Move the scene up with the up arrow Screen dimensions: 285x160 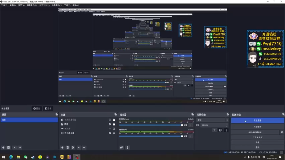click(x=14, y=148)
